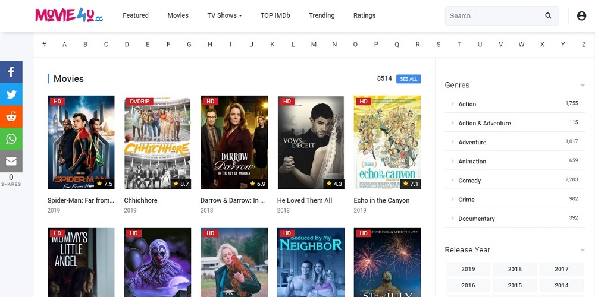Filter by release year 2016
The width and height of the screenshot is (595, 297).
tap(468, 285)
